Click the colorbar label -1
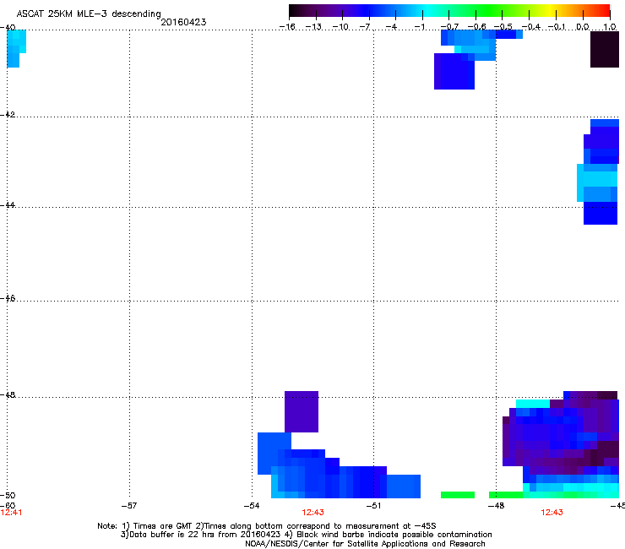 [419, 27]
